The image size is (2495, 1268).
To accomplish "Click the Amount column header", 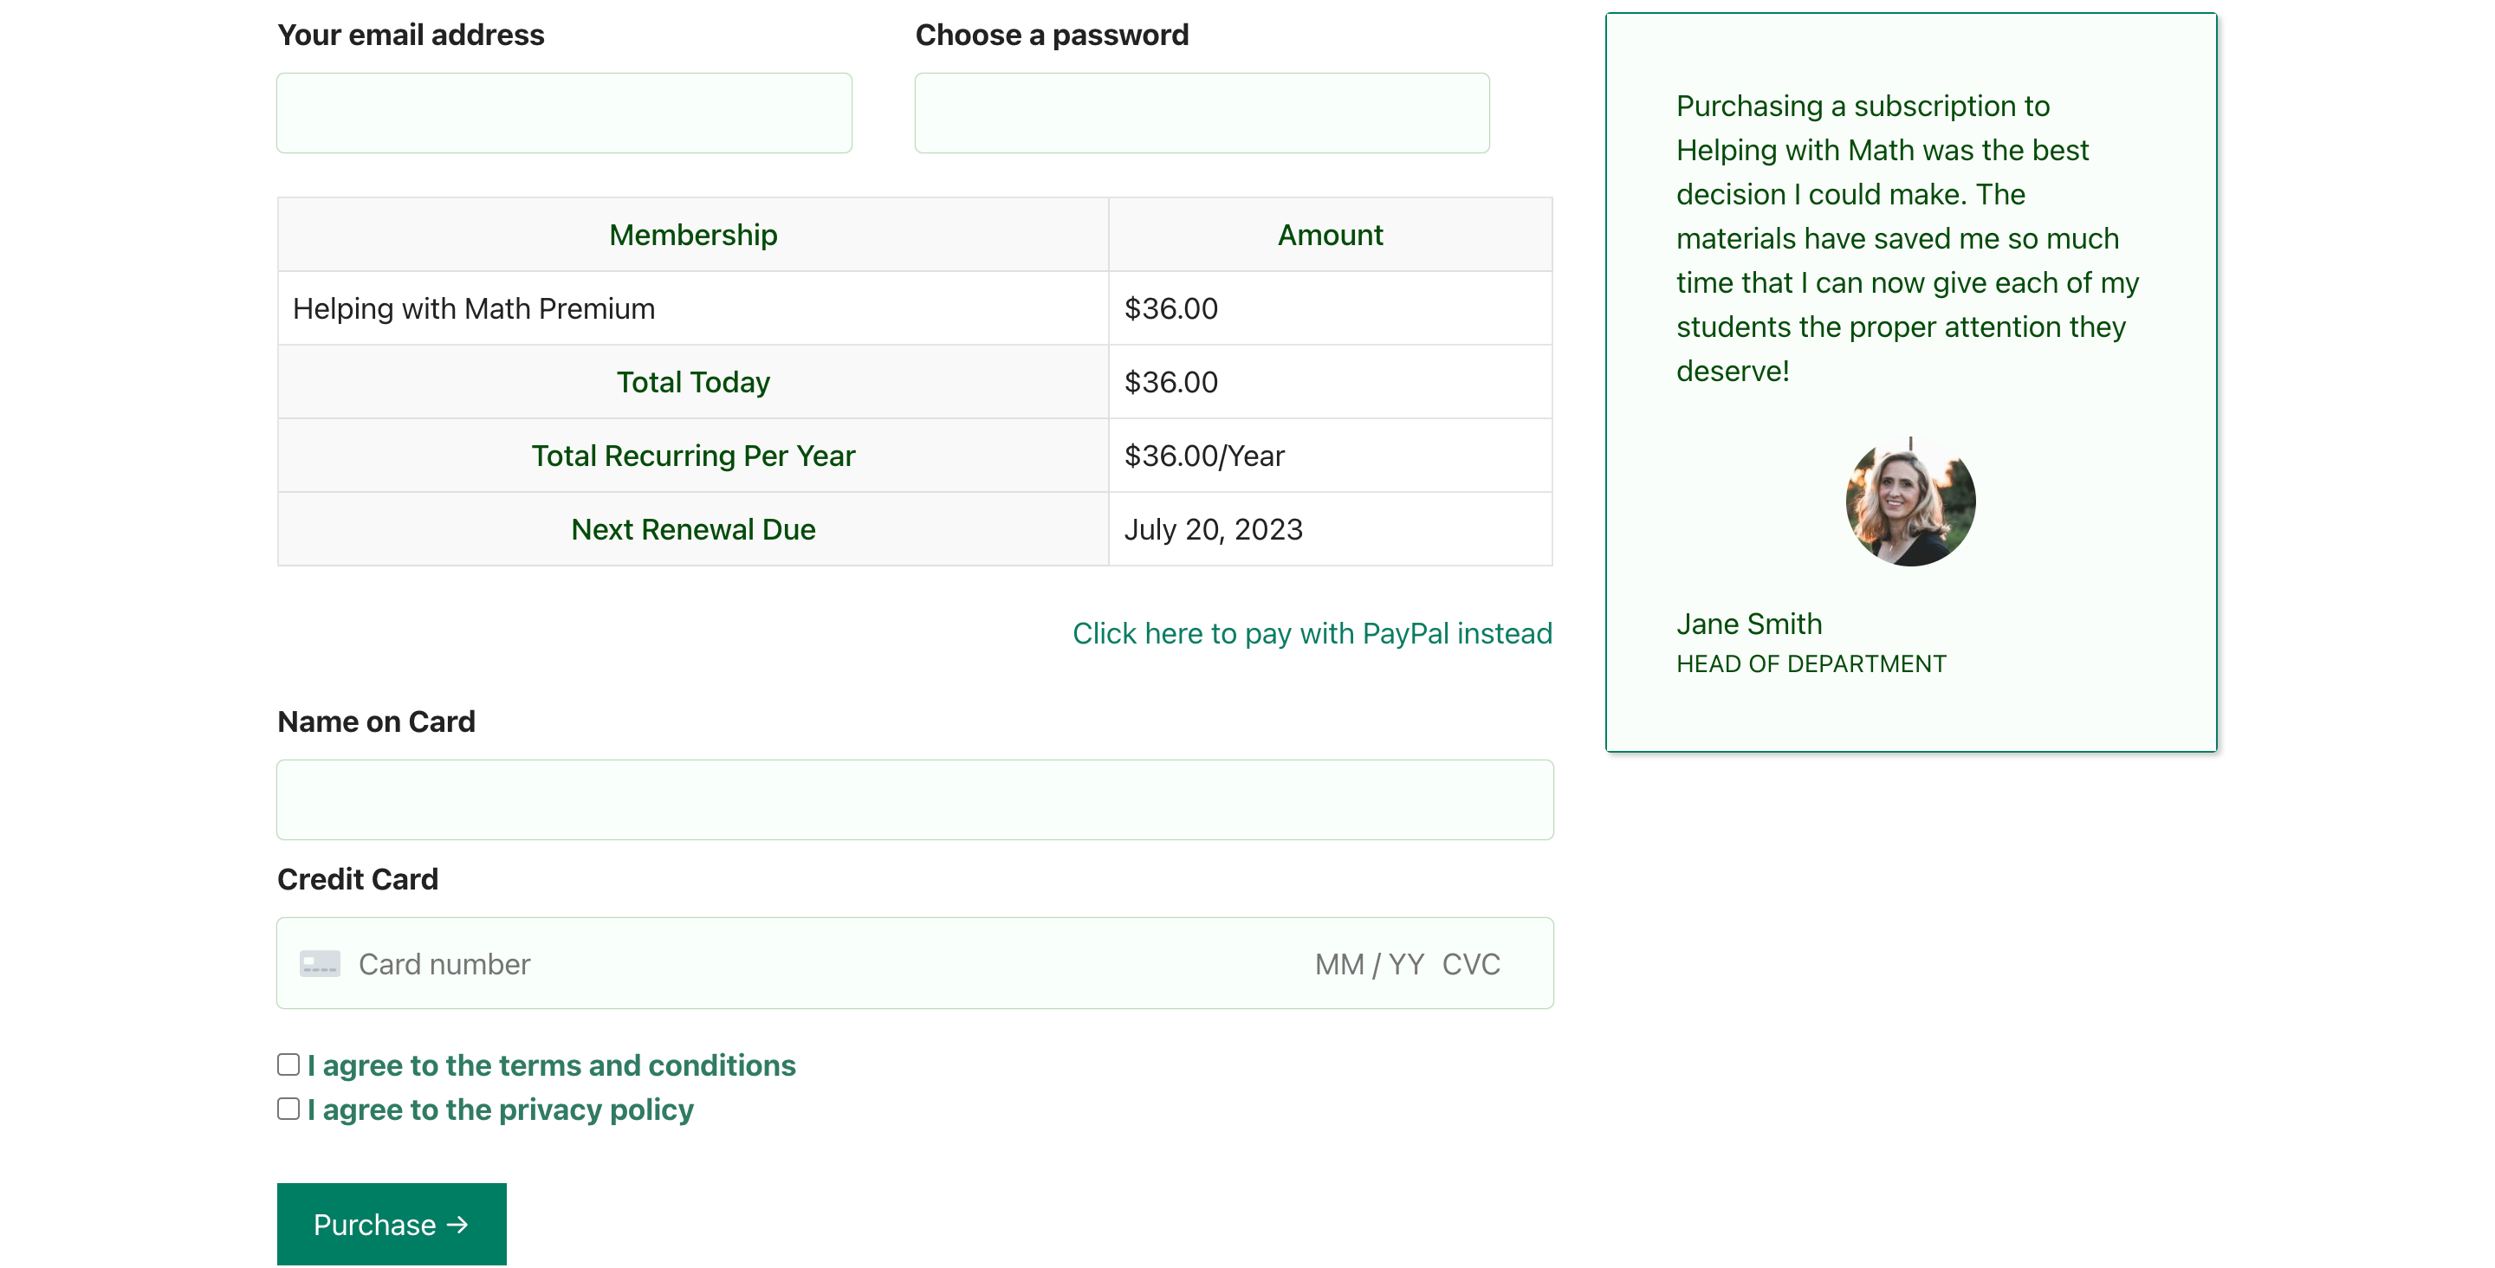I will [1329, 235].
